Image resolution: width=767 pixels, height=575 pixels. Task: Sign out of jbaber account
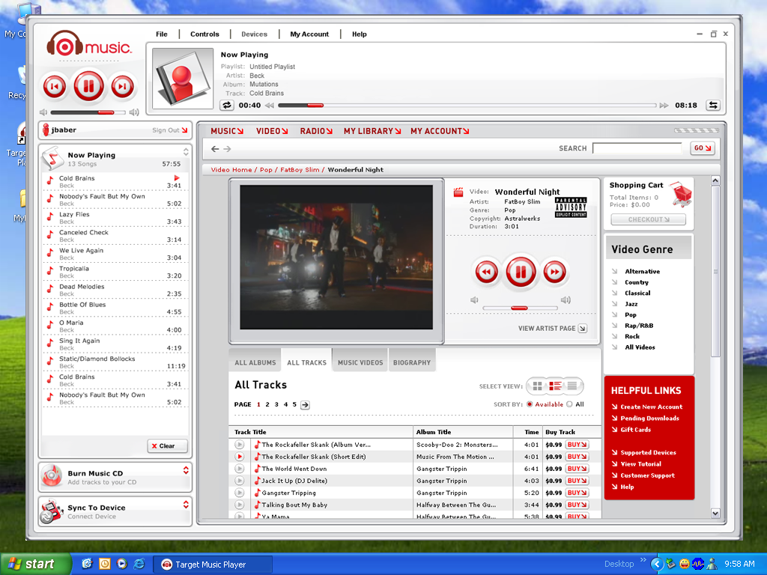pos(169,130)
